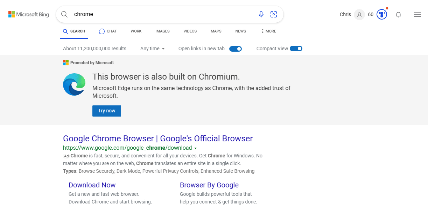
Task: Toggle Open links in new tab switch
Action: (x=236, y=49)
